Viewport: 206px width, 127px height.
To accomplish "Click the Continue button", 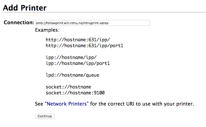I will [x=45, y=116].
